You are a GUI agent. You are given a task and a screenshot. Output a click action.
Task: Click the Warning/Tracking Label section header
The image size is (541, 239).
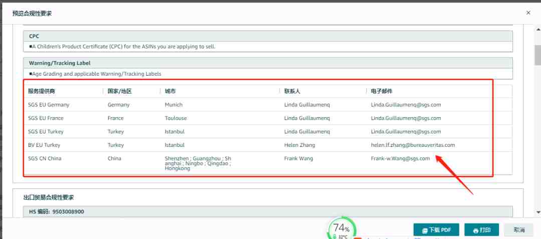click(267, 63)
